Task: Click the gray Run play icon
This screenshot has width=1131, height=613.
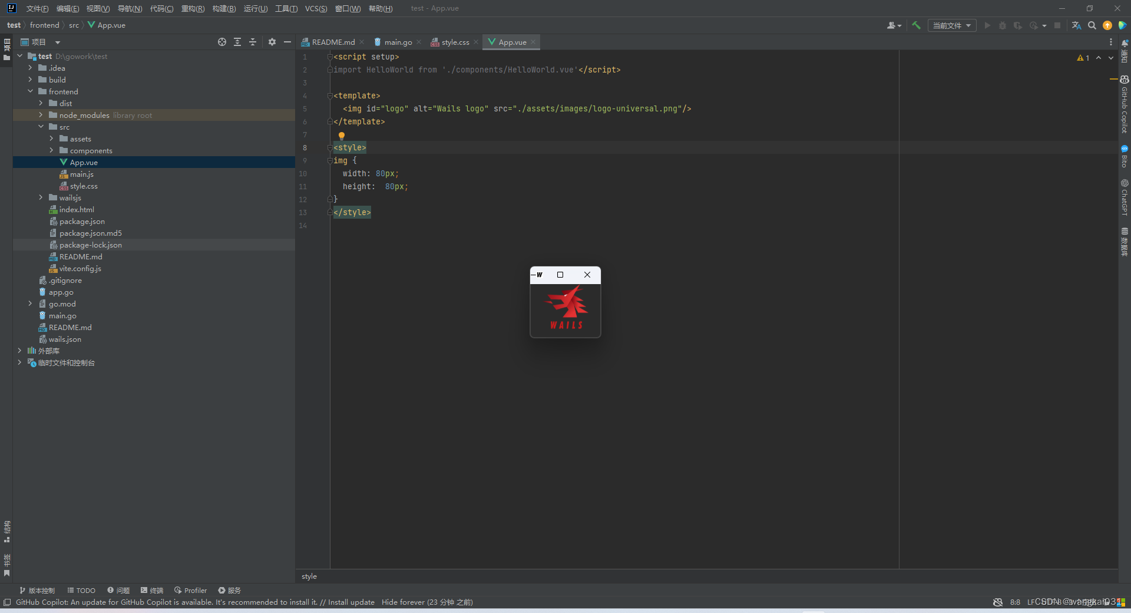Action: pyautogui.click(x=987, y=25)
